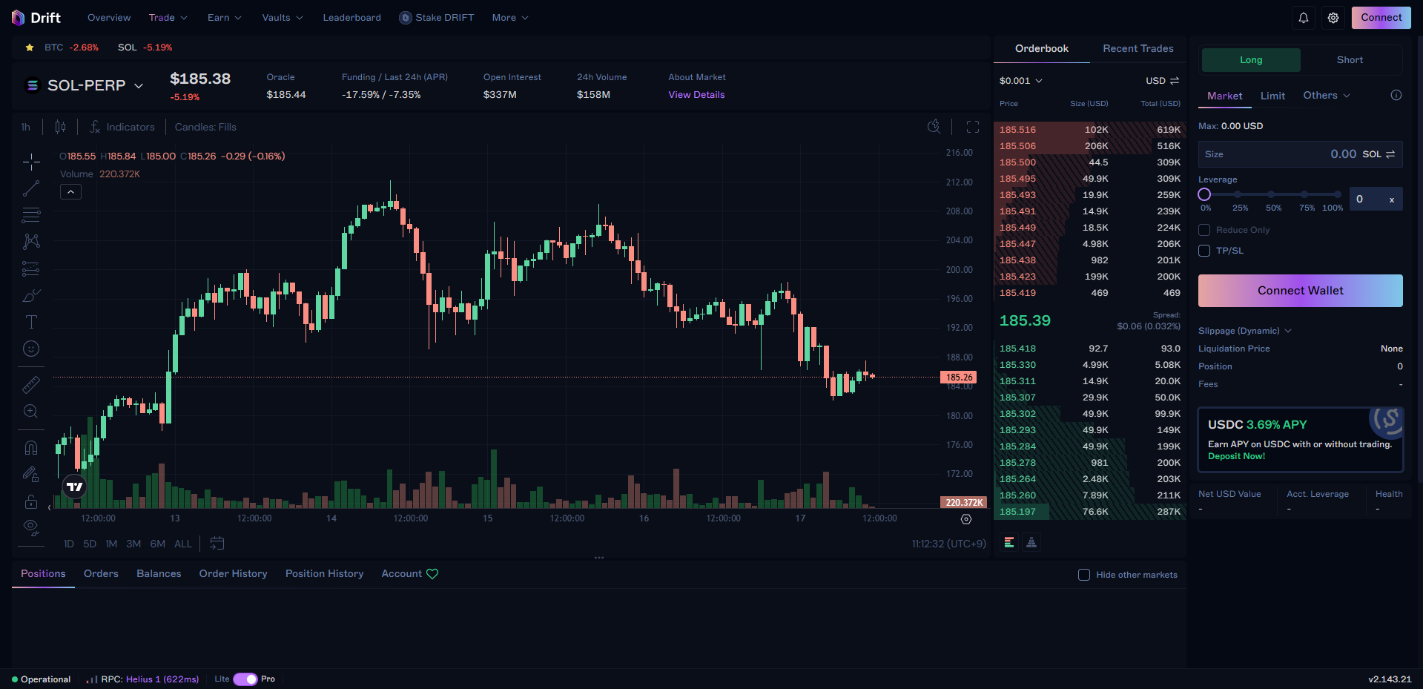The height and width of the screenshot is (689, 1423).
Task: Enable the TP/SL checkbox
Action: click(x=1204, y=251)
